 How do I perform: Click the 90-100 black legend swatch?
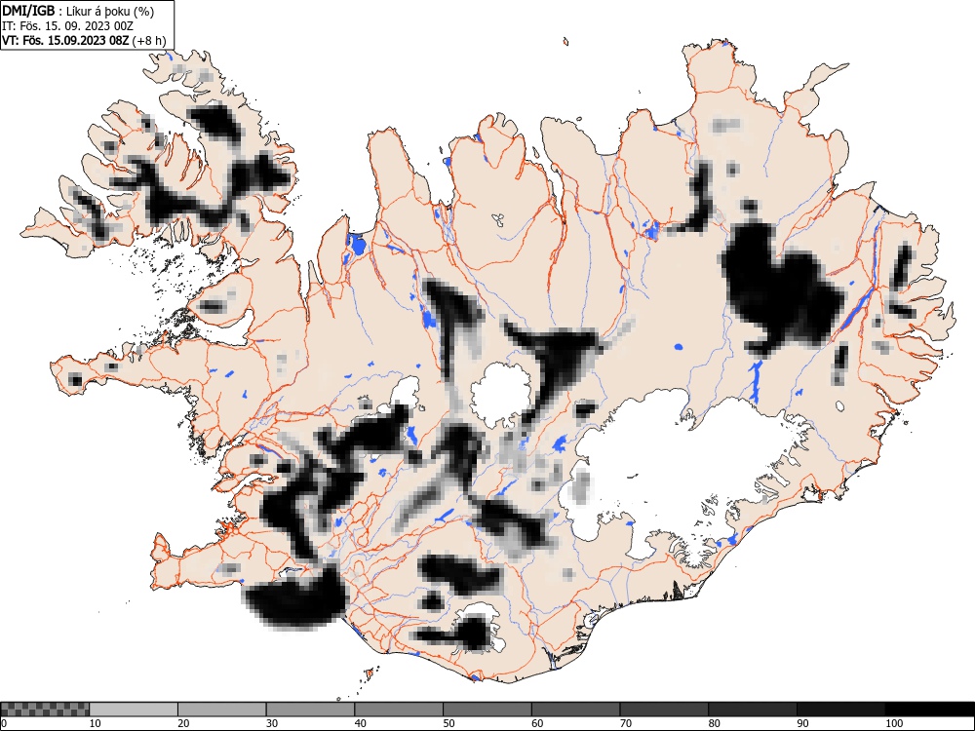[840, 710]
